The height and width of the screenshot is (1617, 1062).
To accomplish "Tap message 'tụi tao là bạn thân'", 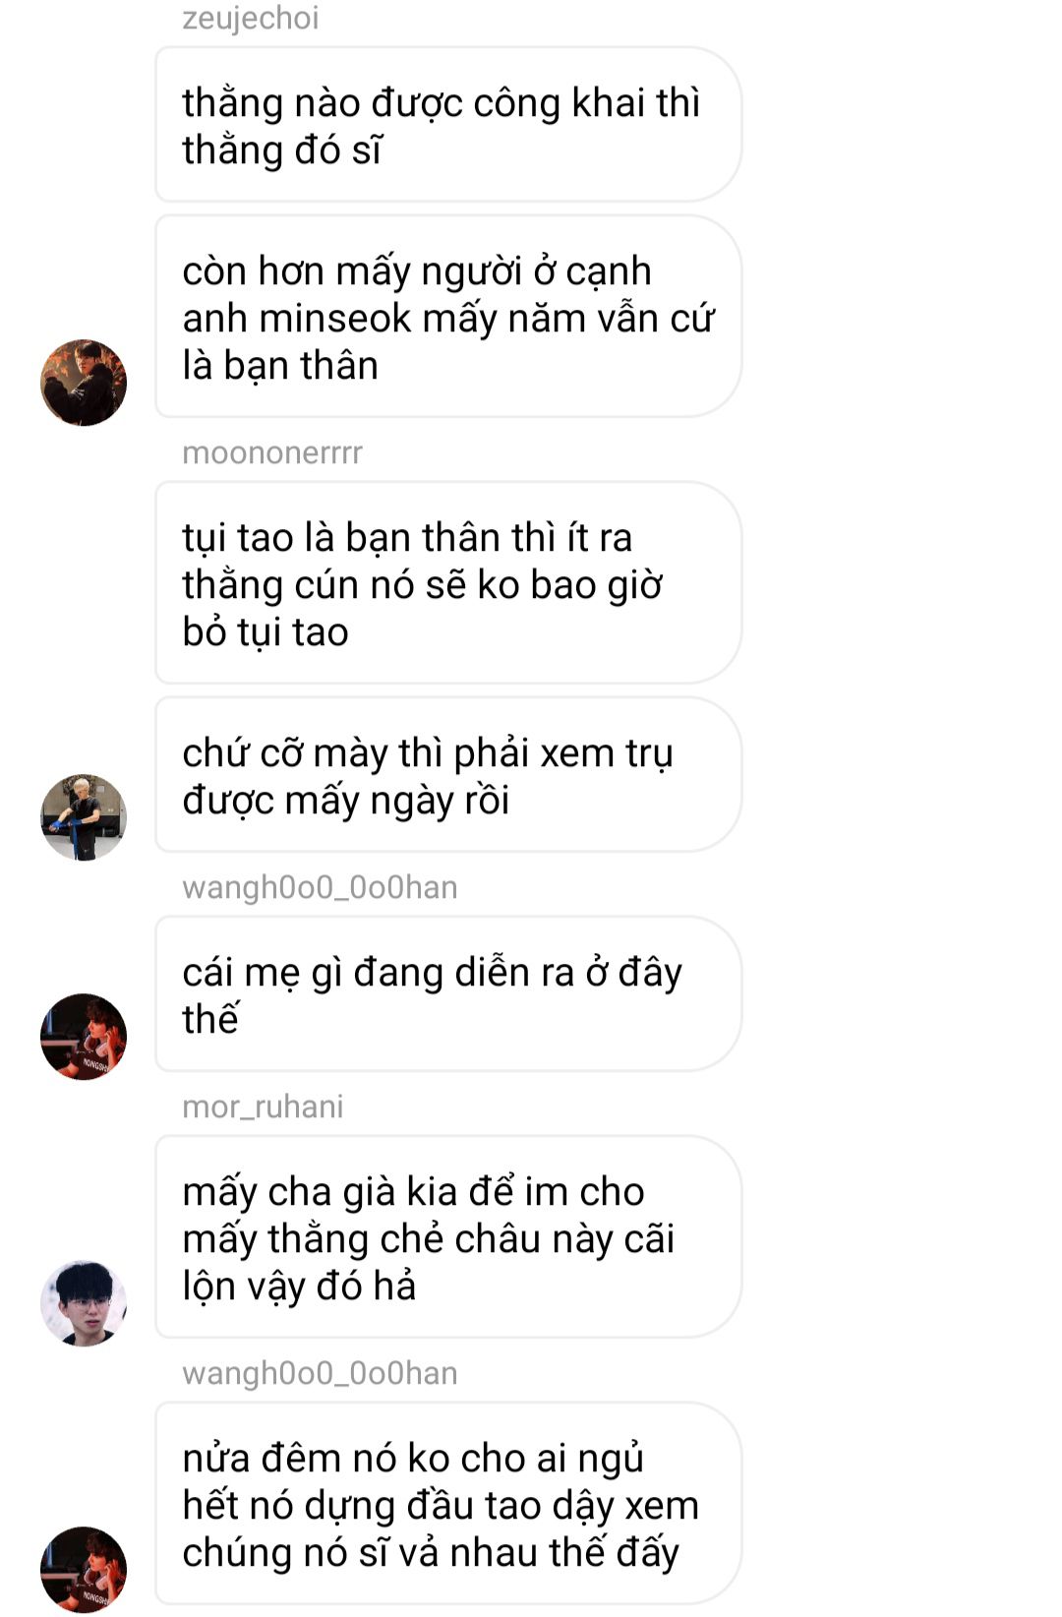I will pyautogui.click(x=447, y=583).
